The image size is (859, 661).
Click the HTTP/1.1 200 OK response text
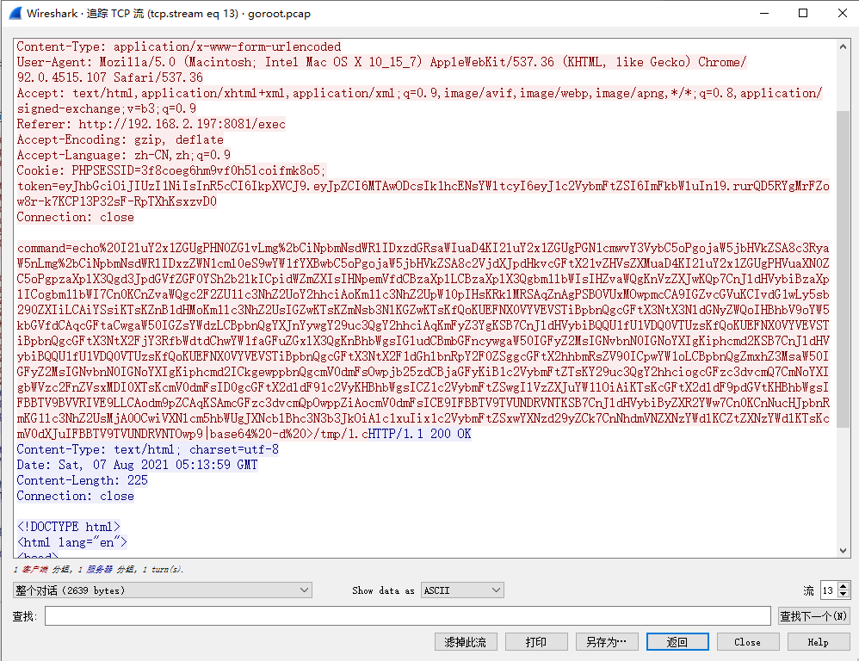pyautogui.click(x=420, y=434)
